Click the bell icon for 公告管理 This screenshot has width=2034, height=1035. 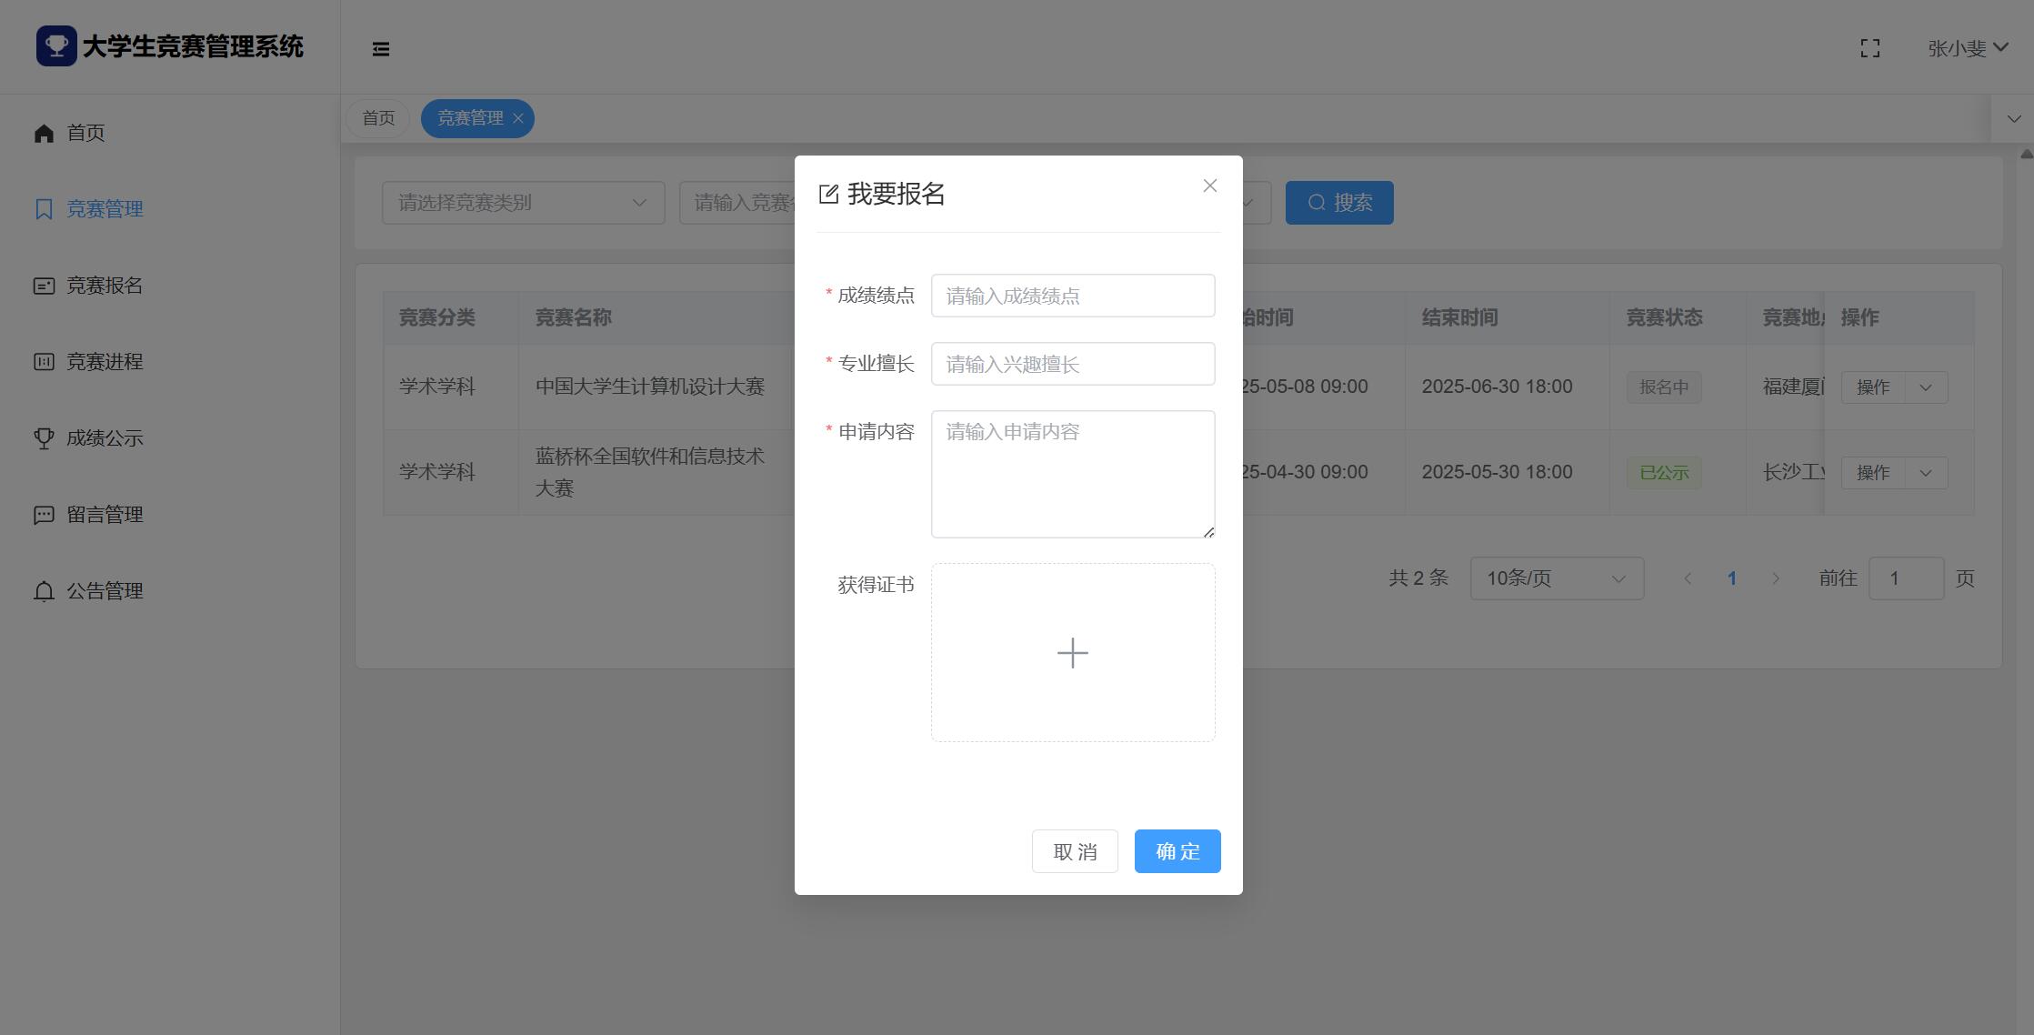coord(44,591)
